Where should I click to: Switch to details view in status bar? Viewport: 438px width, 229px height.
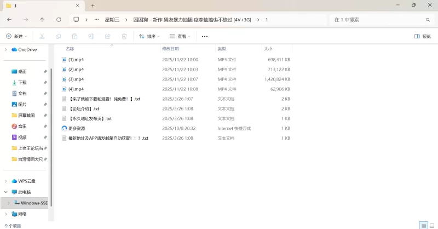(423, 225)
